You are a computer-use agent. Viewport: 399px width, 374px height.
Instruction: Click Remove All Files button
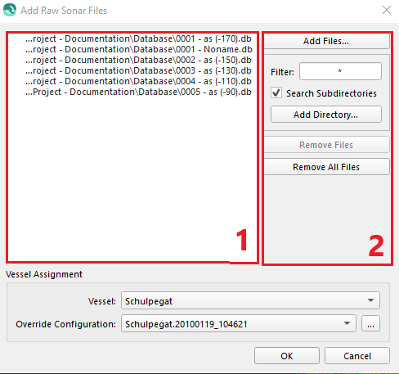pos(326,167)
